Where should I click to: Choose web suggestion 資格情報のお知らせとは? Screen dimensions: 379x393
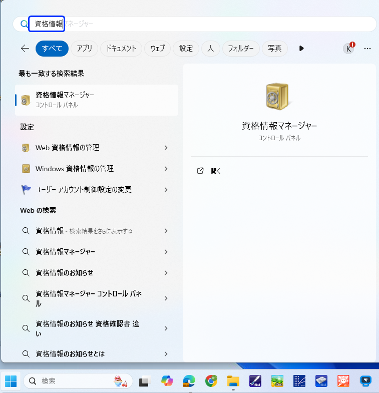click(70, 353)
